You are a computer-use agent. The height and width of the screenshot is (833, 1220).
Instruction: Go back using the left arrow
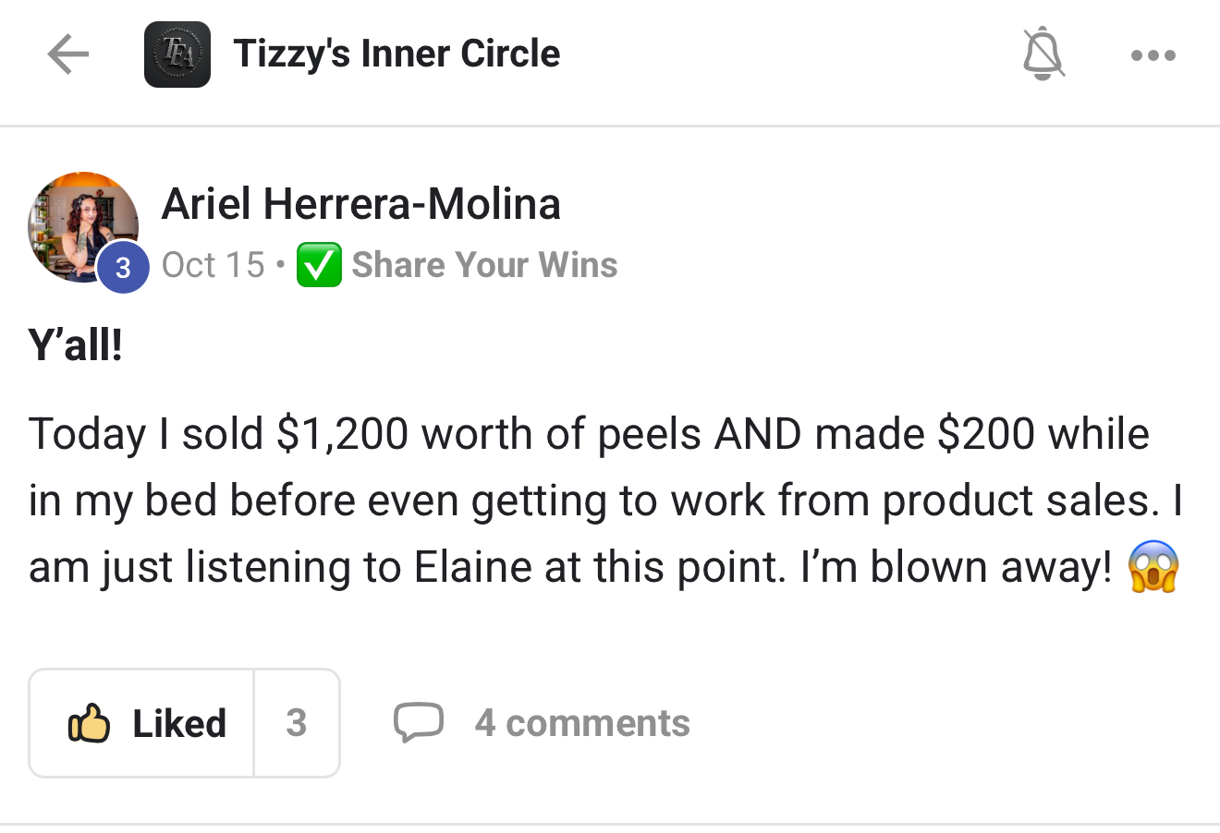click(x=67, y=54)
